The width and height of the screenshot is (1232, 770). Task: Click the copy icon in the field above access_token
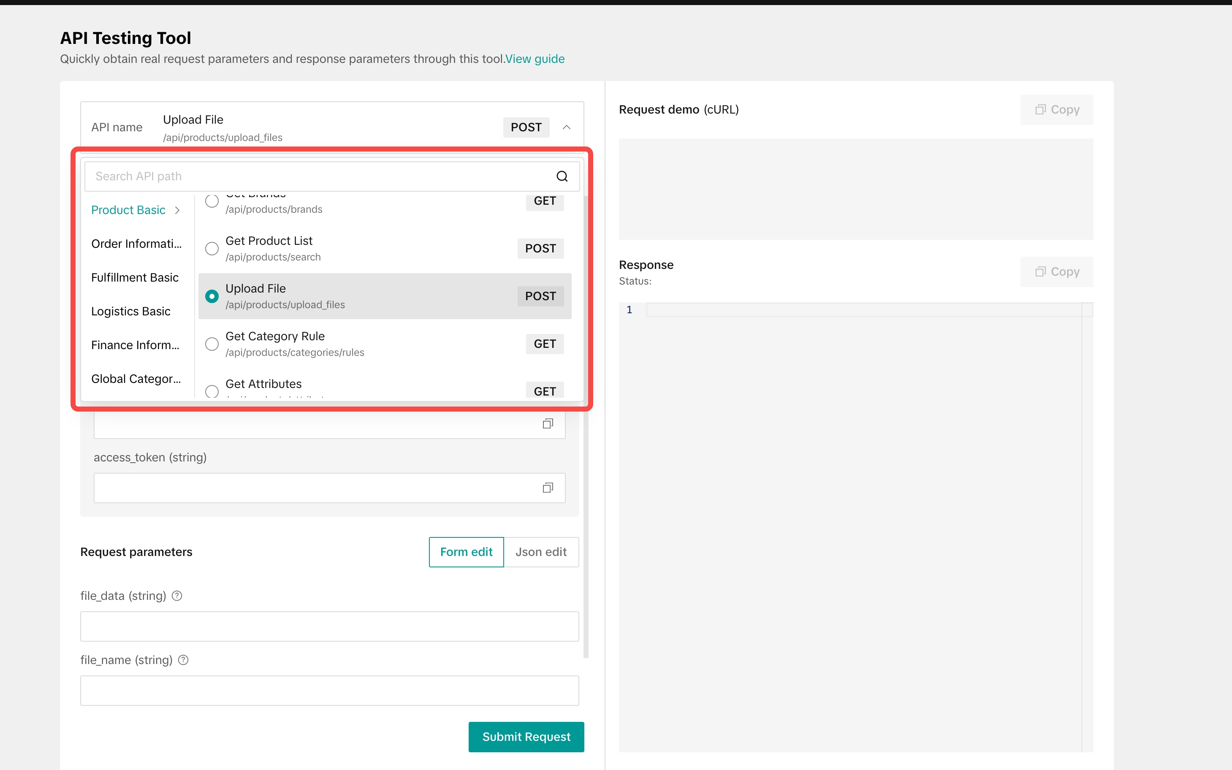[x=548, y=424]
